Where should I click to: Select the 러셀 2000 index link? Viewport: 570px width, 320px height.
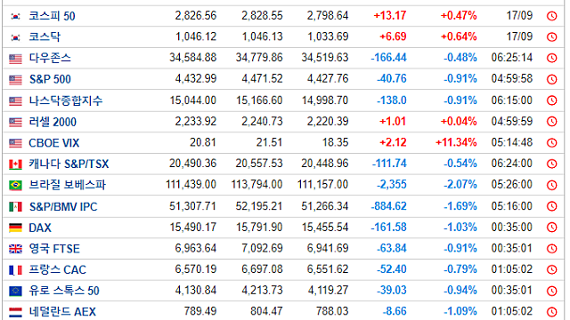(x=53, y=122)
